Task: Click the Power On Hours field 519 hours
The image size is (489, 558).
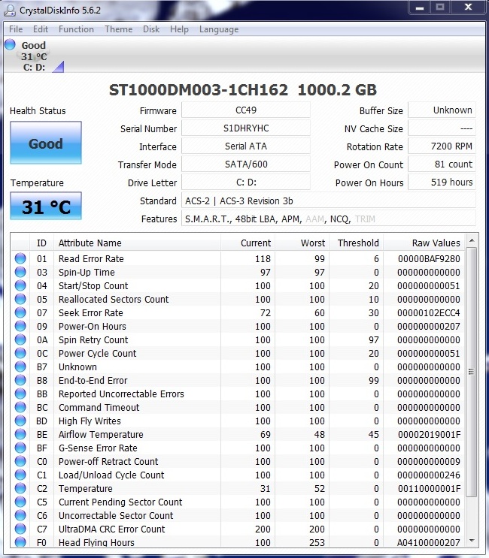Action: click(x=442, y=182)
